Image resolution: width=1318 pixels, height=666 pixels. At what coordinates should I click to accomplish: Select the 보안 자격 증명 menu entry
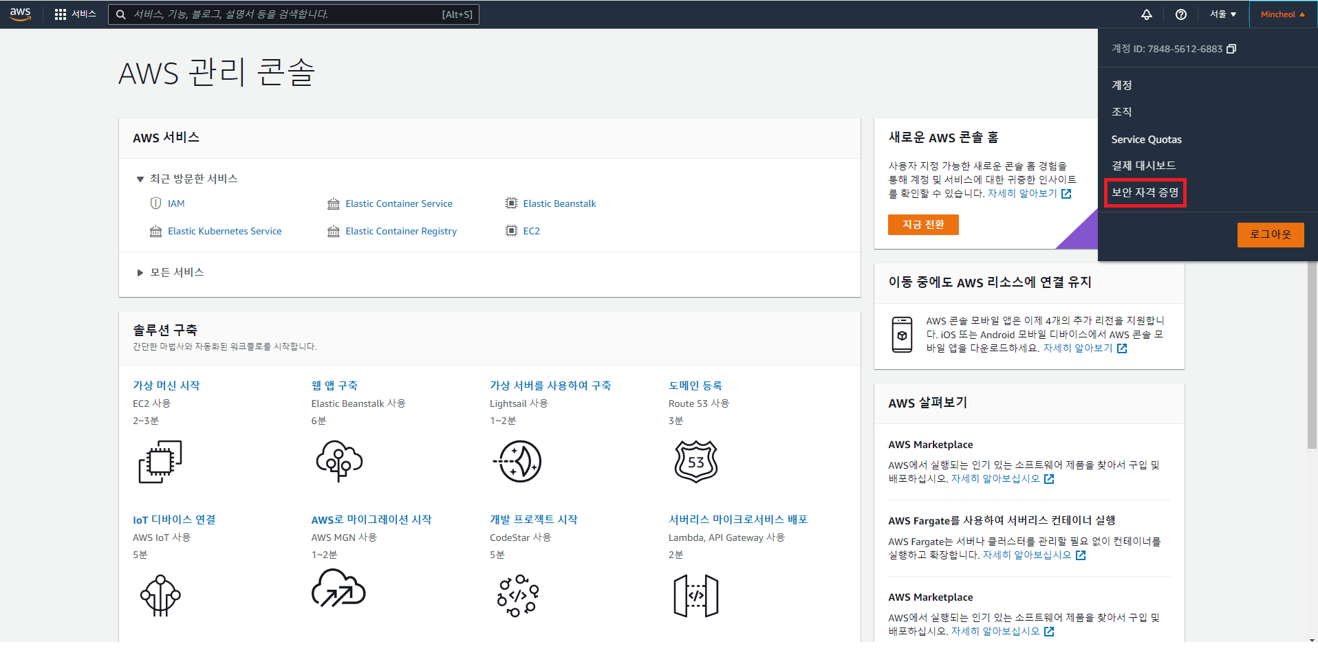click(1145, 192)
